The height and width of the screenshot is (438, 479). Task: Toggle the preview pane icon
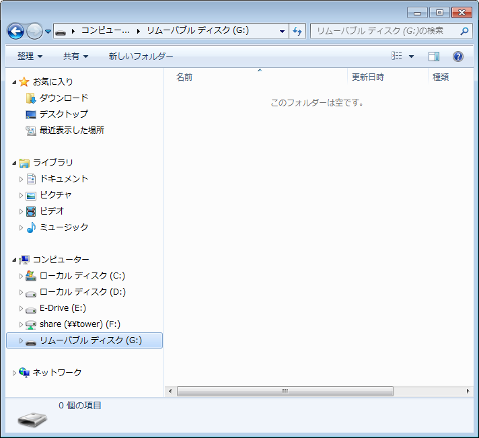pyautogui.click(x=434, y=57)
